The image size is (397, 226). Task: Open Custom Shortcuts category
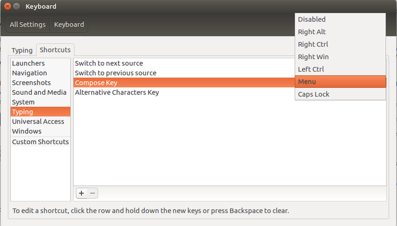pos(41,142)
